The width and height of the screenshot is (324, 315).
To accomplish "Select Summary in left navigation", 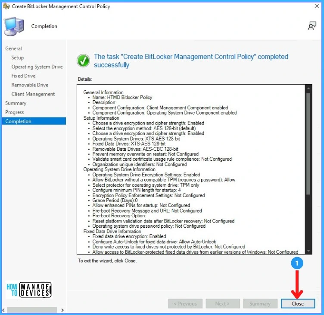I will click(x=16, y=103).
